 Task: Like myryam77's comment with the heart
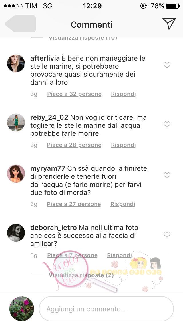pos(167,175)
